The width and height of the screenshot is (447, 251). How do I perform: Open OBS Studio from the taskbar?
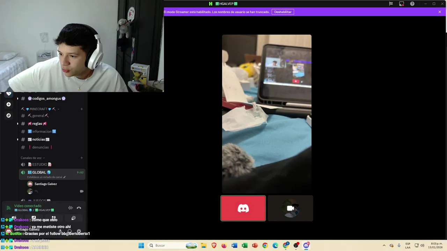pyautogui.click(x=296, y=245)
